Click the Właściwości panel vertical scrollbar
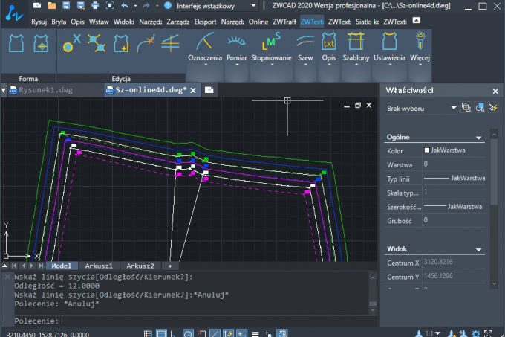Viewport: 505px width, 337px height. [494, 172]
